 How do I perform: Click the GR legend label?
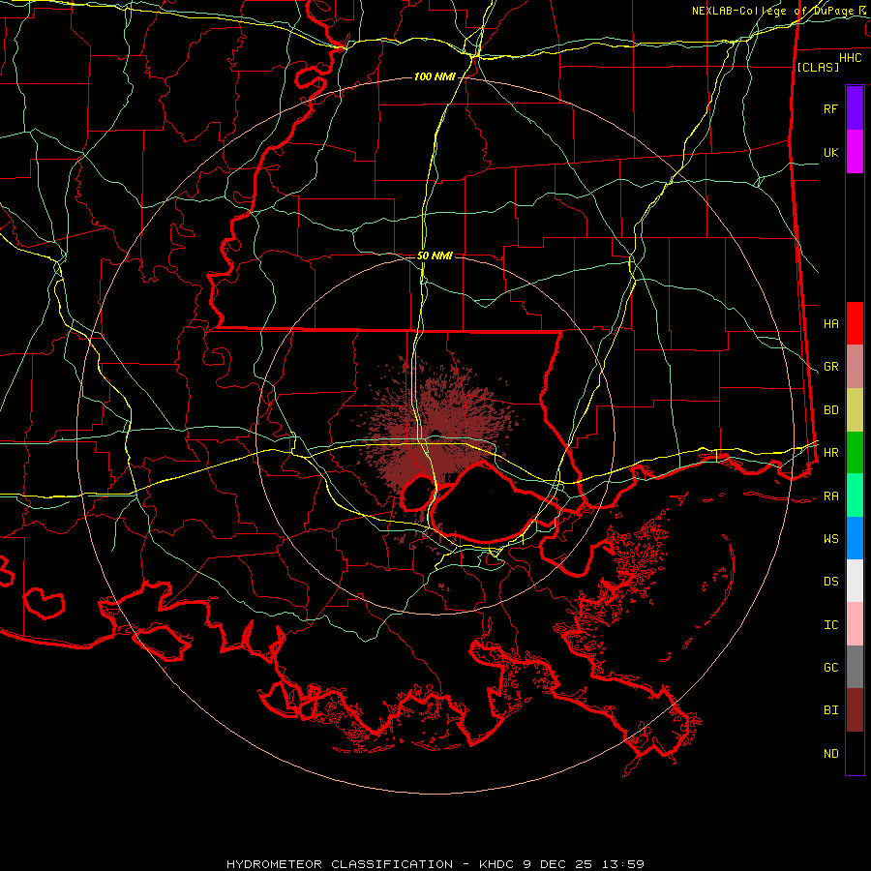pos(831,367)
